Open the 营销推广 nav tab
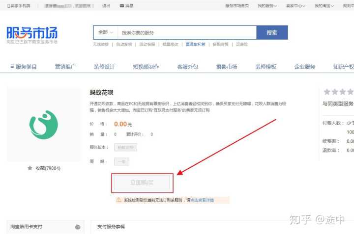Image resolution: width=354 pixels, height=234 pixels. (x=65, y=67)
